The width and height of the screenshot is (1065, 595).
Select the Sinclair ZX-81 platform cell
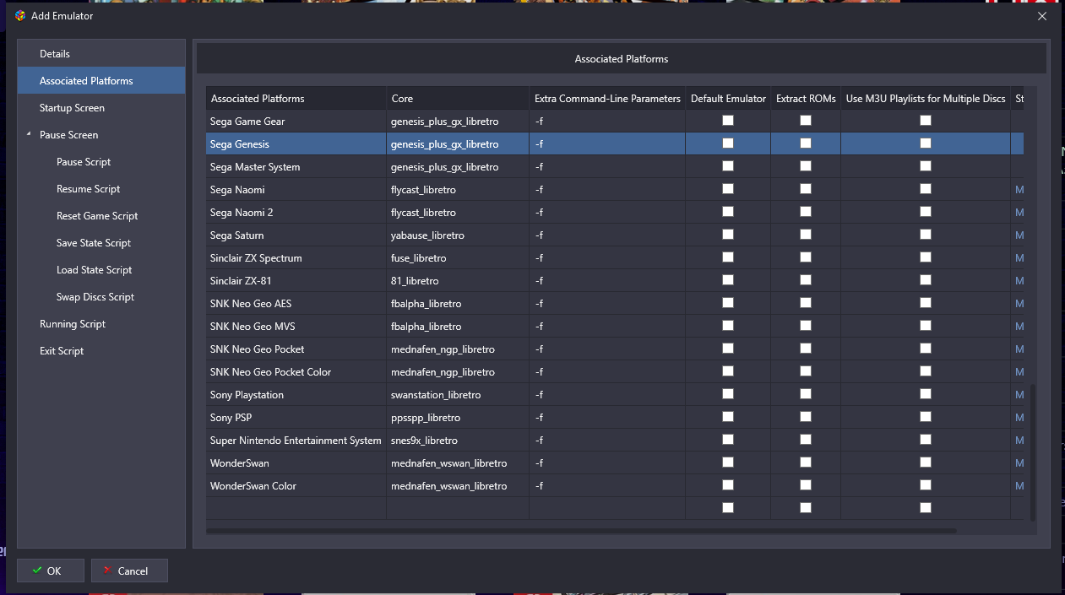click(x=296, y=280)
